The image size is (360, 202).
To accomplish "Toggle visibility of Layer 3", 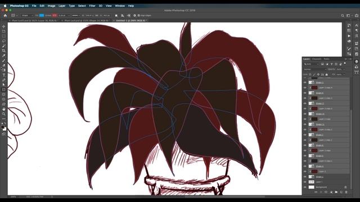I will 305,171.
